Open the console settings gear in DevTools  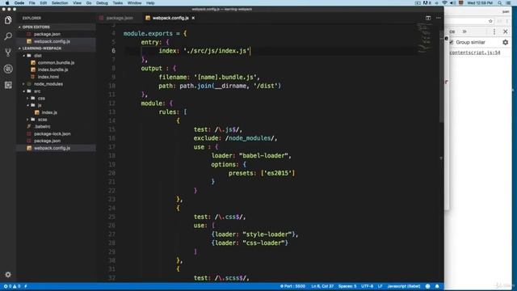click(x=506, y=42)
